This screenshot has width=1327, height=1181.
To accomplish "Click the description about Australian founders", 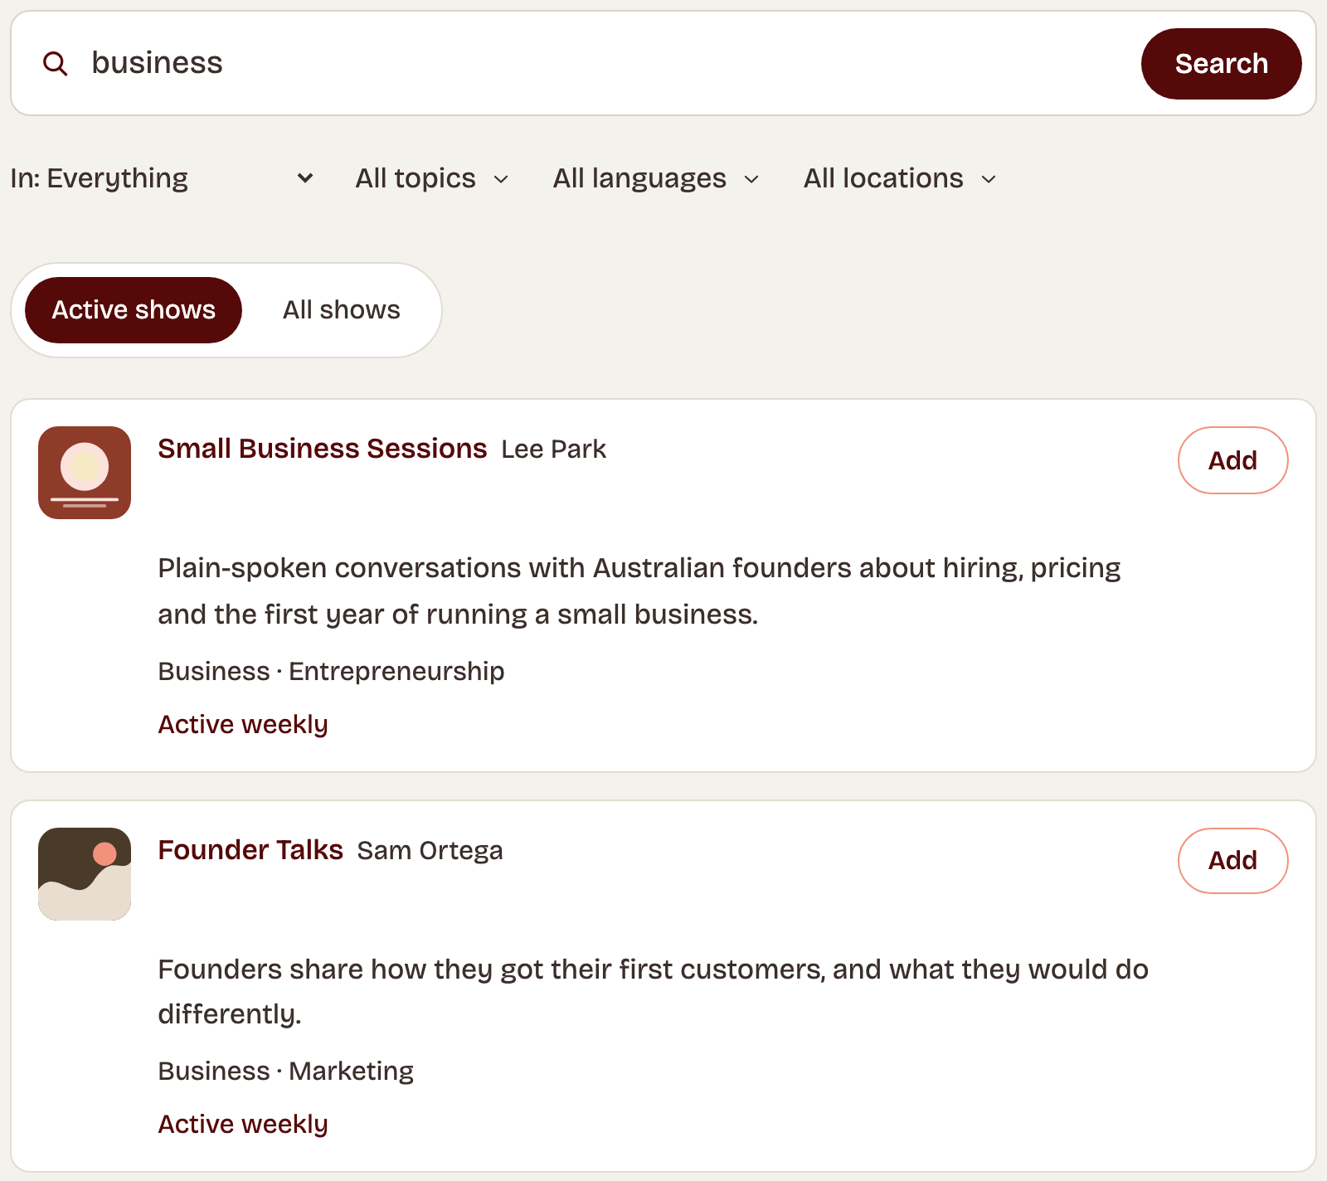I will click(x=639, y=590).
